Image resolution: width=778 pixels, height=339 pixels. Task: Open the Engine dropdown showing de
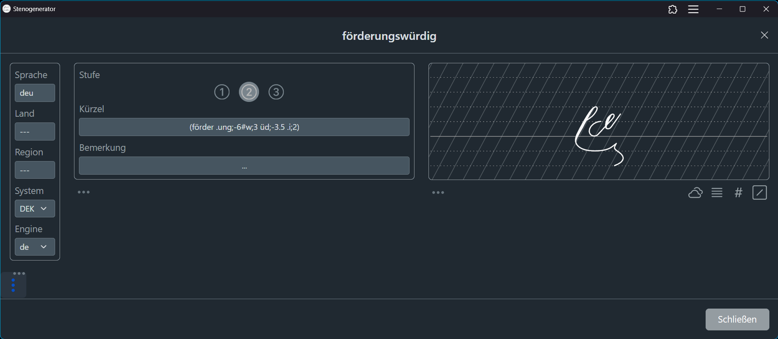point(35,247)
